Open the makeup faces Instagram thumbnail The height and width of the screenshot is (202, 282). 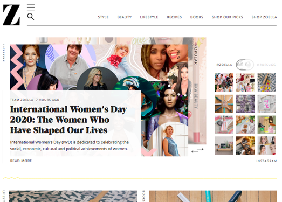click(x=266, y=145)
